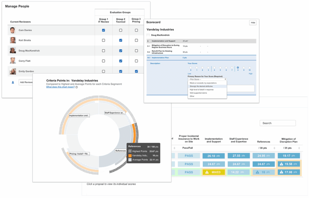Click Cam Davies' profile photo
This screenshot has height=198, width=309.
coord(13,30)
